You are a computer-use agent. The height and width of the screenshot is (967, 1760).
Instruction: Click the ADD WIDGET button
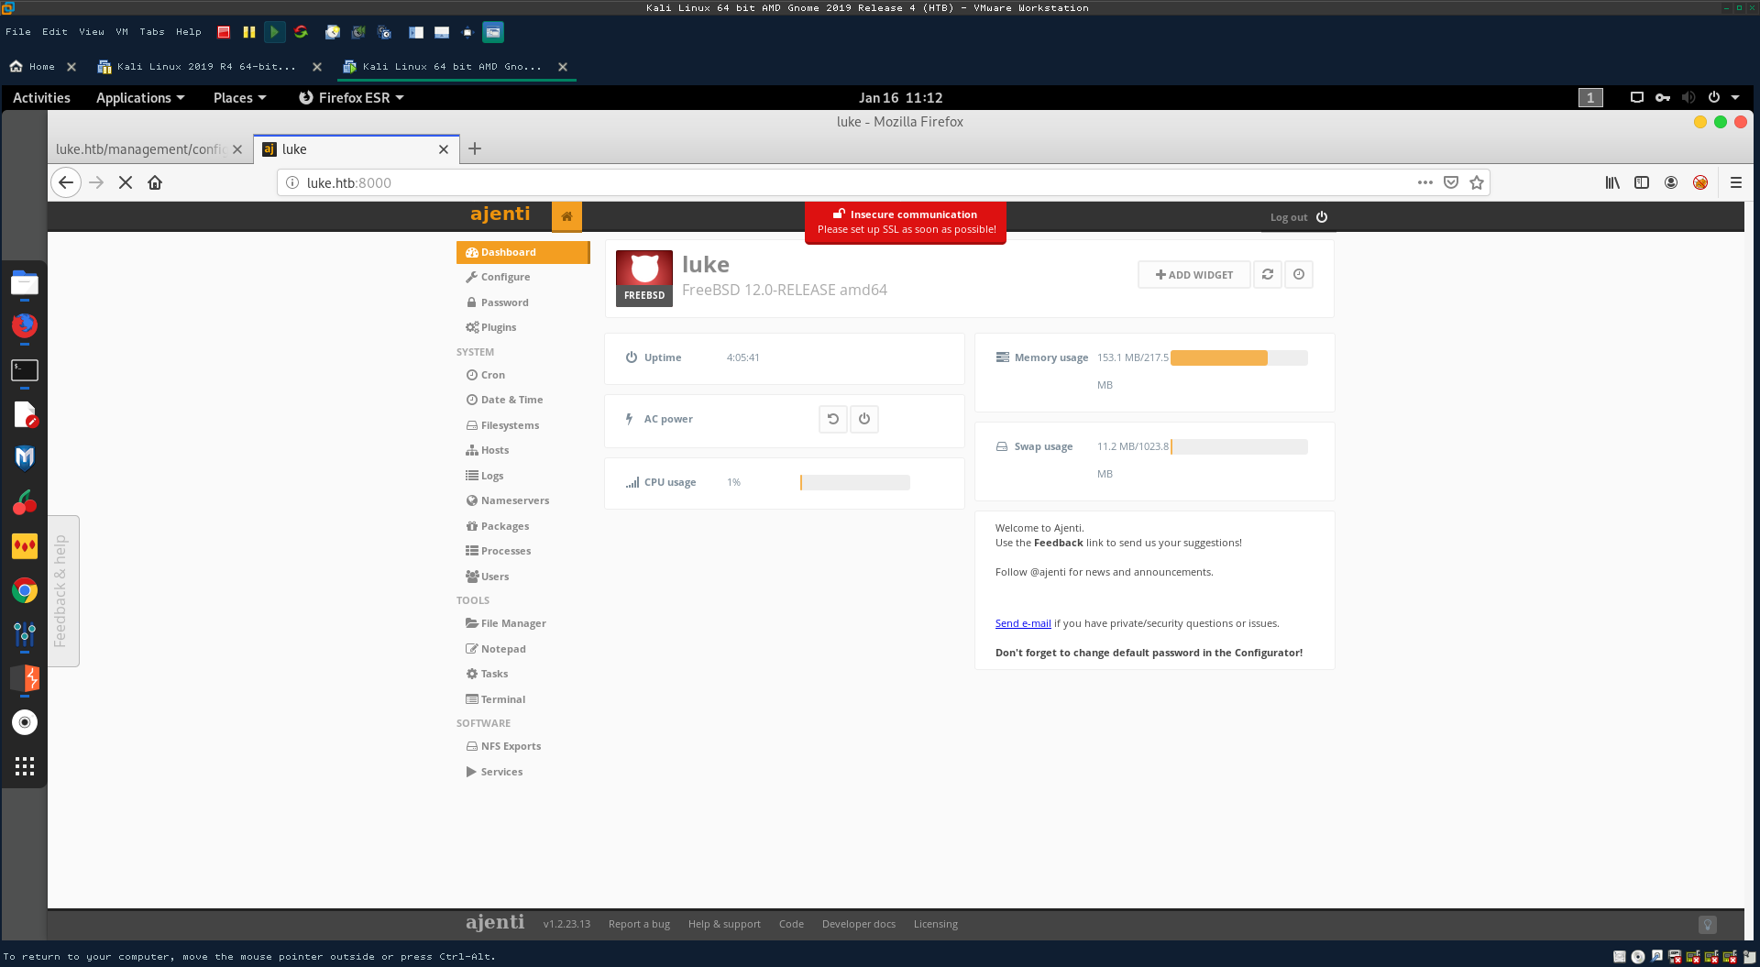tap(1194, 275)
